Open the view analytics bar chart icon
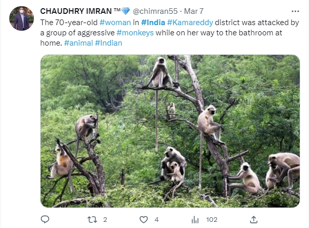 click(x=195, y=220)
